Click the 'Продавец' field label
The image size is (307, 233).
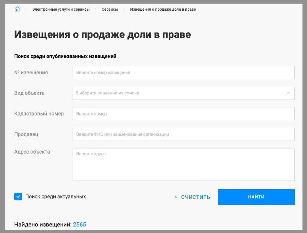pos(26,134)
